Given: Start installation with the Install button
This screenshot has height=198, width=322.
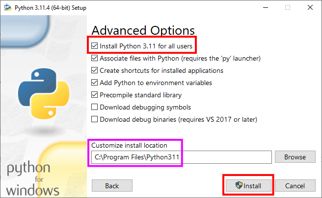Looking at the screenshot, I should [x=248, y=186].
